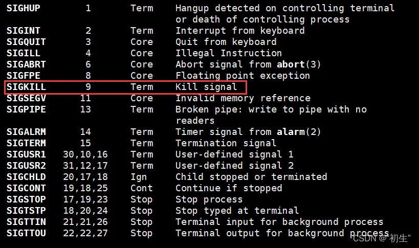Screen dimensions: 419x248
Task: Click the SIGUSR1 signal name
Action: click(x=26, y=154)
